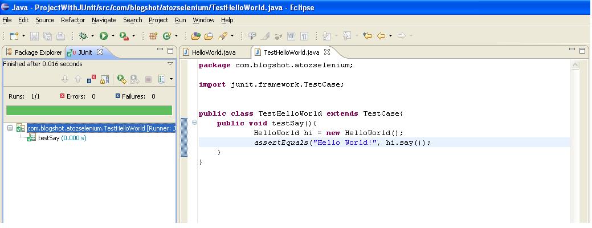Click the Stop JUnit Test Run icon
Image resolution: width=592 pixels, height=228 pixels.
point(148,79)
